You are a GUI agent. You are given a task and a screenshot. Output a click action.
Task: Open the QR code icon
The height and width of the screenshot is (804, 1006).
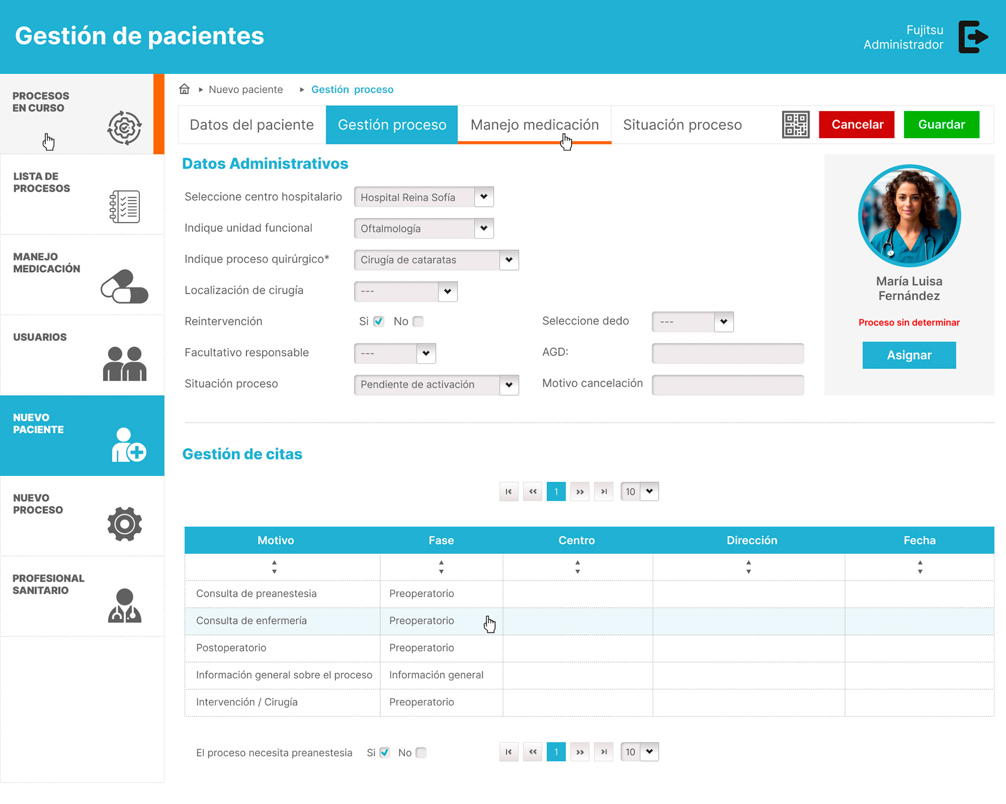[795, 125]
